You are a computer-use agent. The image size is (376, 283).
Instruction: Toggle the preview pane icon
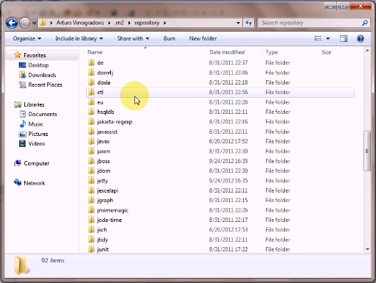[344, 38]
